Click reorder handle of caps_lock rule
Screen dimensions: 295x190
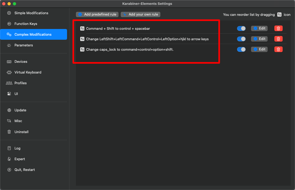[82, 49]
